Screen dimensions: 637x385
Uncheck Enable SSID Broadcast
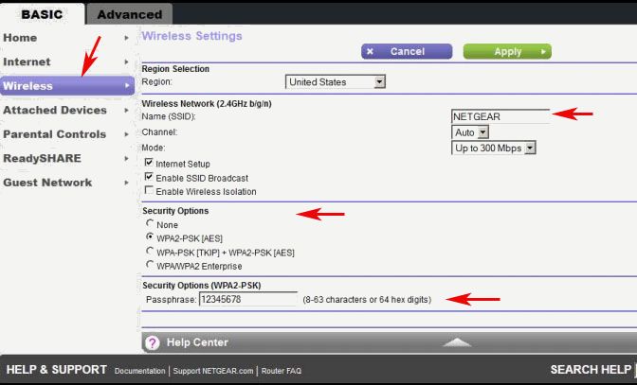click(149, 177)
